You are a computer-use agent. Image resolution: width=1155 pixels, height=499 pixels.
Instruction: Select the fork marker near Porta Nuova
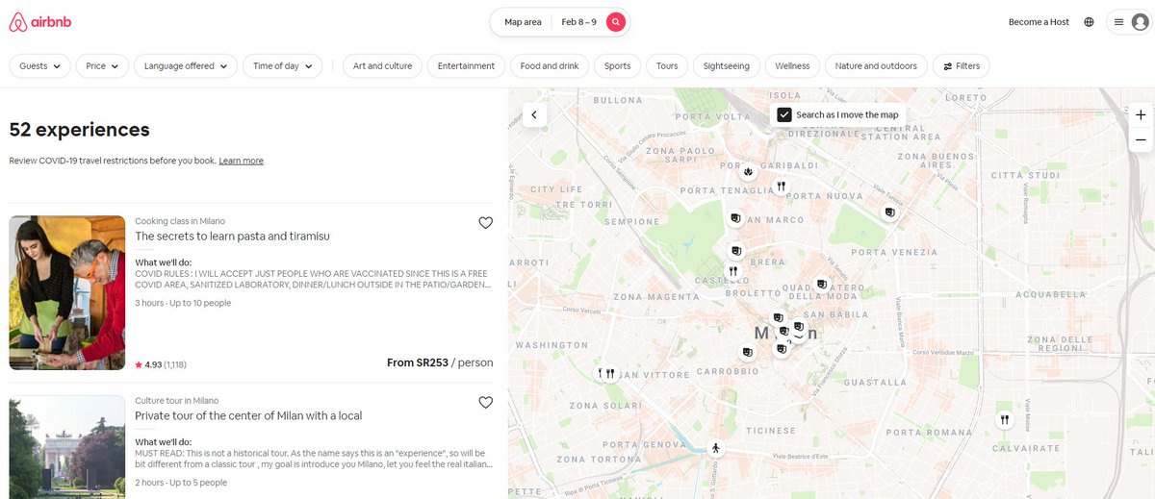click(x=781, y=186)
